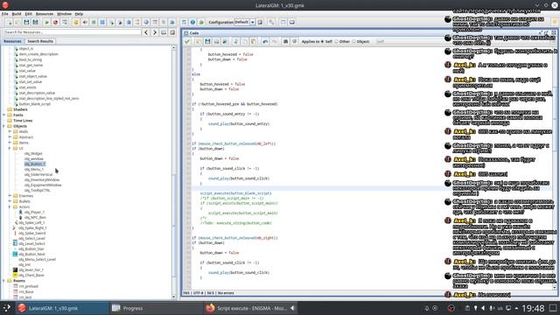
Task: Print the code from Code editor toolbar
Action: click(216, 42)
